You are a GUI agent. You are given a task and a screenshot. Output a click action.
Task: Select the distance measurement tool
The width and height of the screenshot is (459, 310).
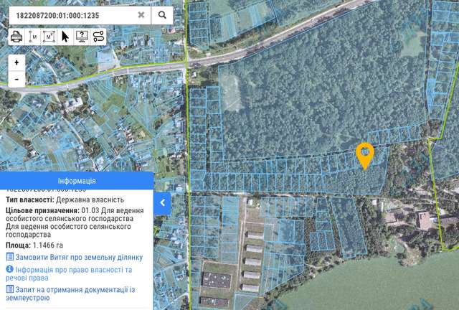33,37
